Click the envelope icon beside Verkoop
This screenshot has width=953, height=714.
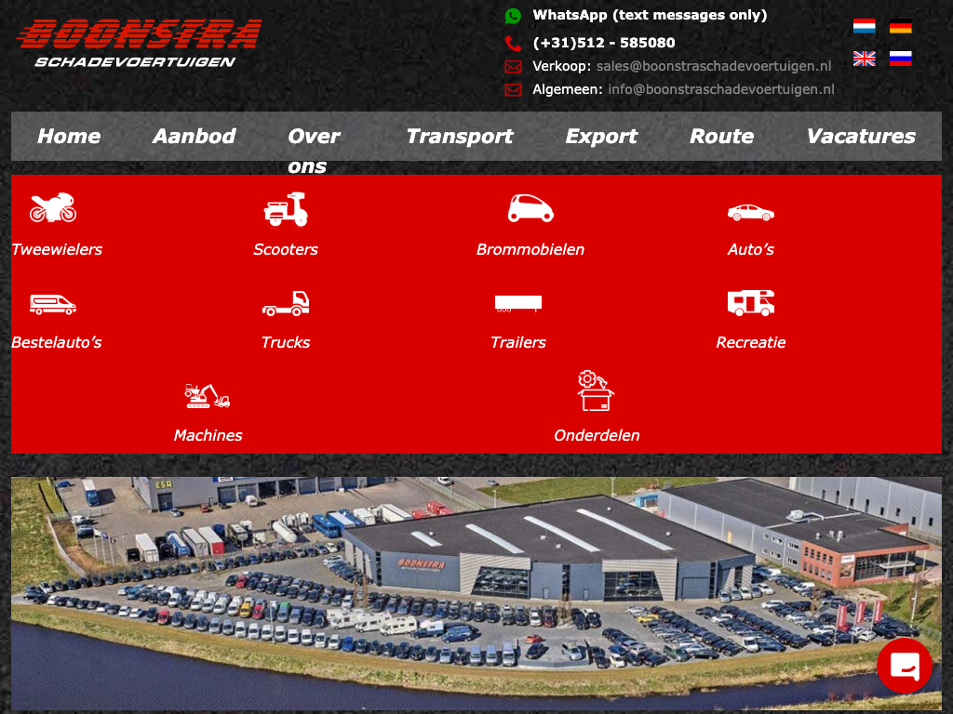[513, 67]
